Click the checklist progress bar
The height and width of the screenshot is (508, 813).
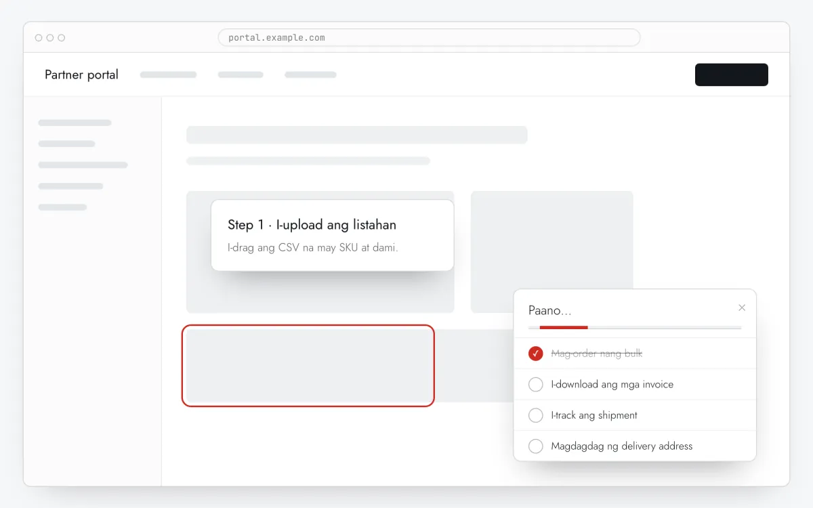pyautogui.click(x=635, y=328)
